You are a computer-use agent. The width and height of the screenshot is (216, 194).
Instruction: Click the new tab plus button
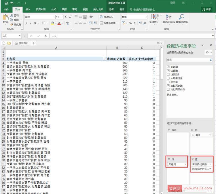(34, 43)
